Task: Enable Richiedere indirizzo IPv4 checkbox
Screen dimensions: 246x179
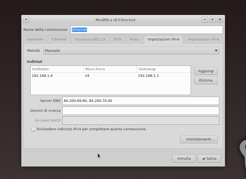Action: coord(34,129)
